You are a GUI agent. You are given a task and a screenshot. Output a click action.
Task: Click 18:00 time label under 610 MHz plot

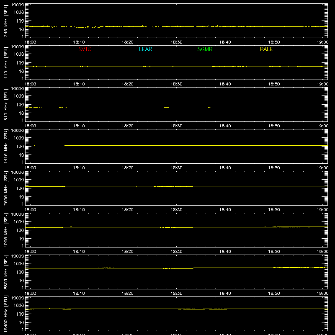30,126
